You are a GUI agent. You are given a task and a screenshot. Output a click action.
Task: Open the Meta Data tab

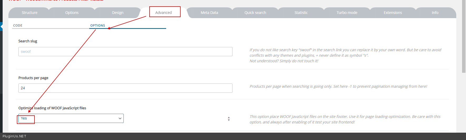tap(209, 13)
